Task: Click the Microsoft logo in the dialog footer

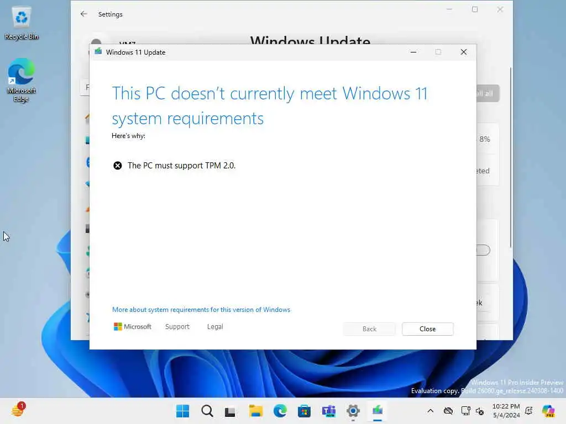Action: click(x=133, y=326)
